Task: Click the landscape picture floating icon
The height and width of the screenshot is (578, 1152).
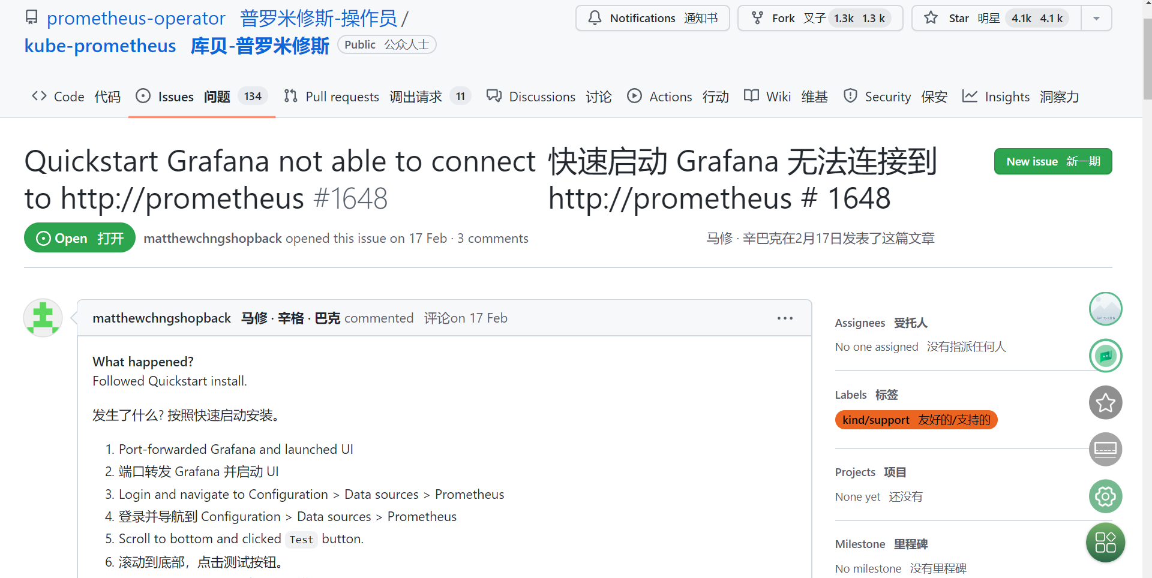Action: (x=1105, y=309)
